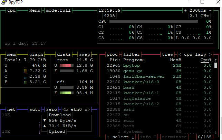Click the efi disk free bar
This screenshot has height=140, width=222.
[x=67, y=93]
